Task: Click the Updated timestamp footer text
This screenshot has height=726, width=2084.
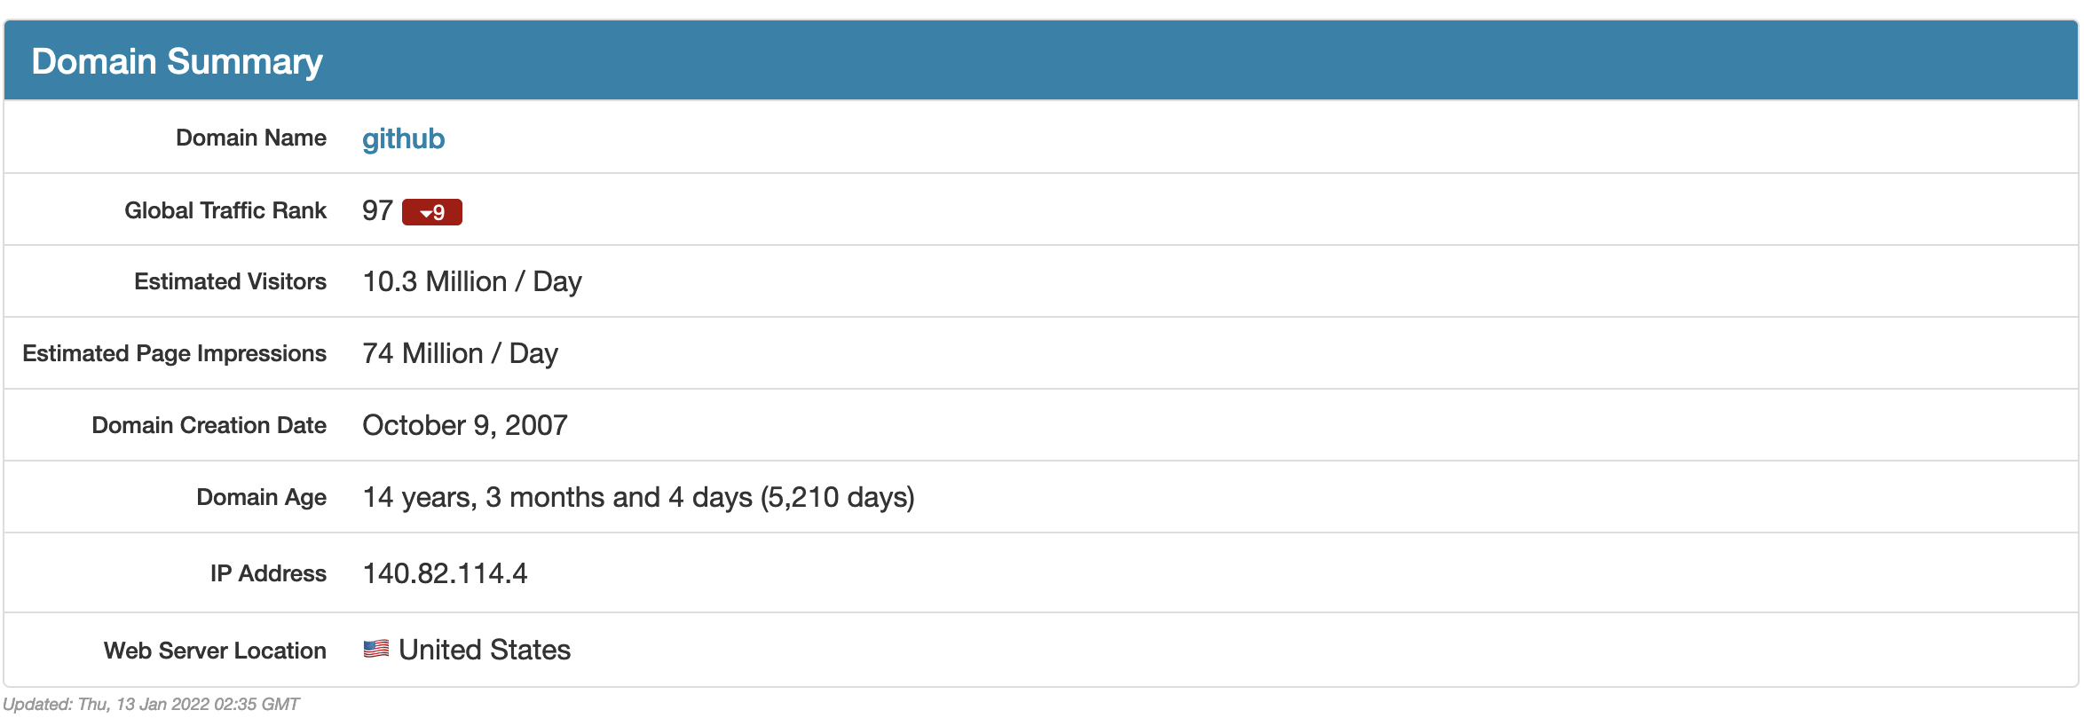Action: point(152,704)
